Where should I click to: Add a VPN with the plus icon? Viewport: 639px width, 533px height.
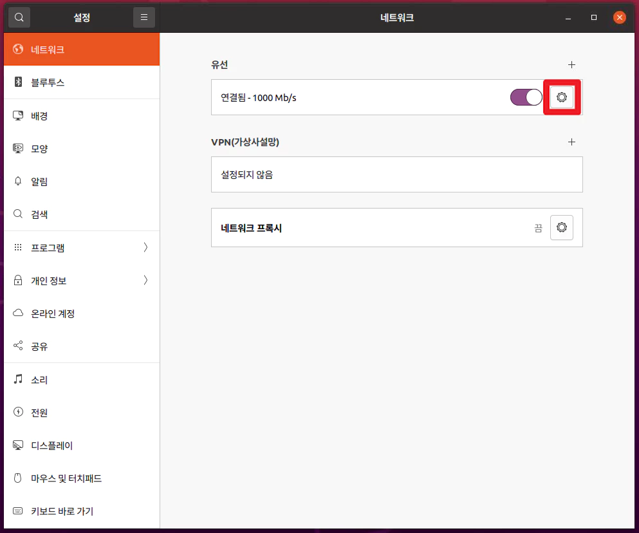click(572, 142)
